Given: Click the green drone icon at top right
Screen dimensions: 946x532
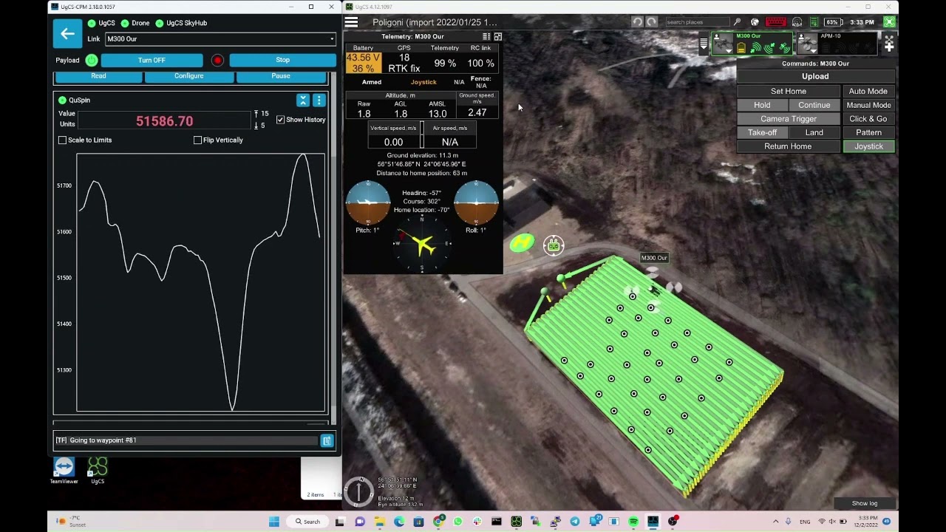Looking at the screenshot, I should [x=890, y=22].
